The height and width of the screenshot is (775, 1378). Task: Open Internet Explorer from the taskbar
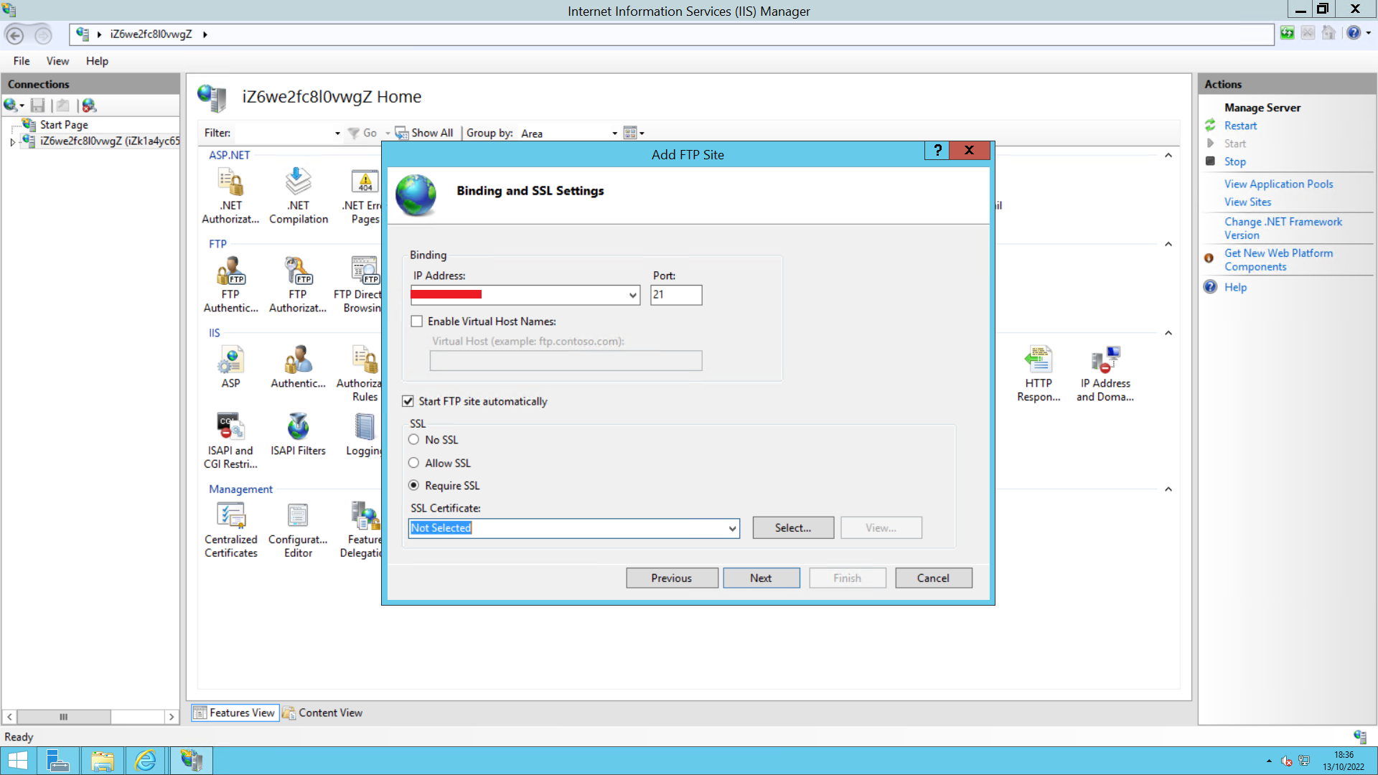(146, 761)
